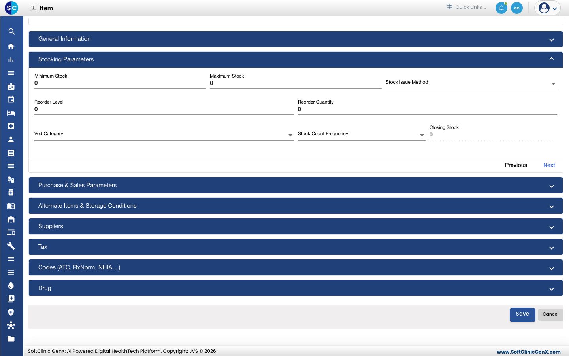The width and height of the screenshot is (569, 356).
Task: Open the calendar appointments icon
Action: (11, 99)
